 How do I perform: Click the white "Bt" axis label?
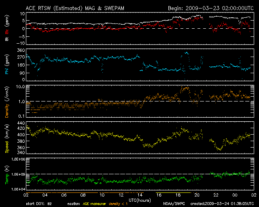(7, 39)
